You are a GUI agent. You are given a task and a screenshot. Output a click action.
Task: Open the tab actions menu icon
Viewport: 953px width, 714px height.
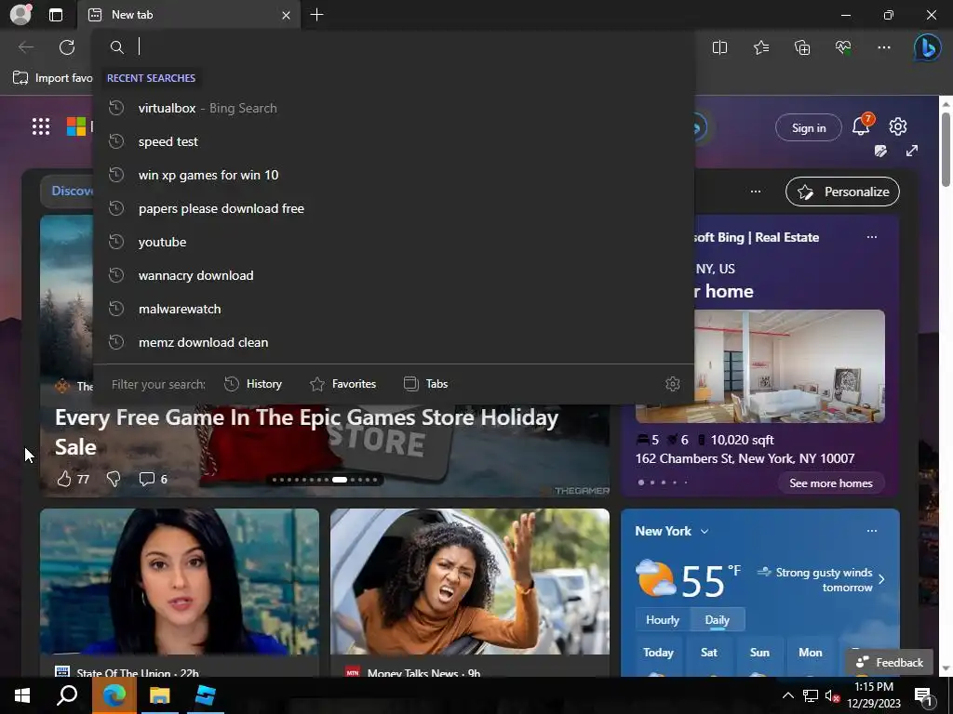(56, 15)
